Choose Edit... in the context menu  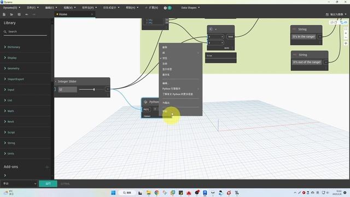165,83
